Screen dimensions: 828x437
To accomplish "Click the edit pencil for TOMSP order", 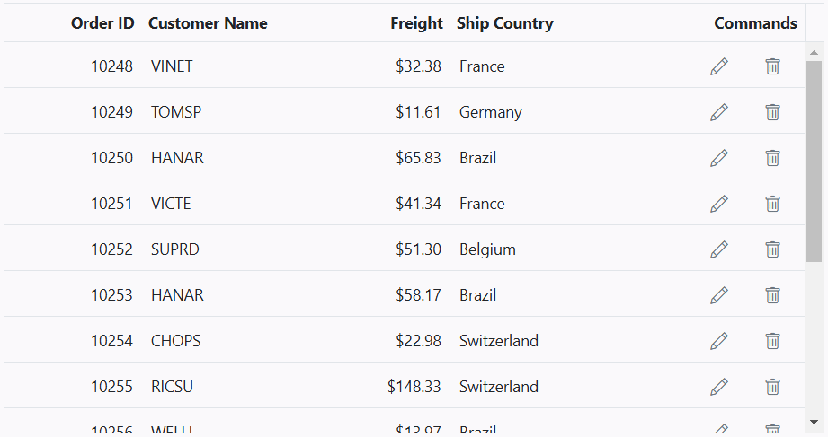I will (x=719, y=112).
